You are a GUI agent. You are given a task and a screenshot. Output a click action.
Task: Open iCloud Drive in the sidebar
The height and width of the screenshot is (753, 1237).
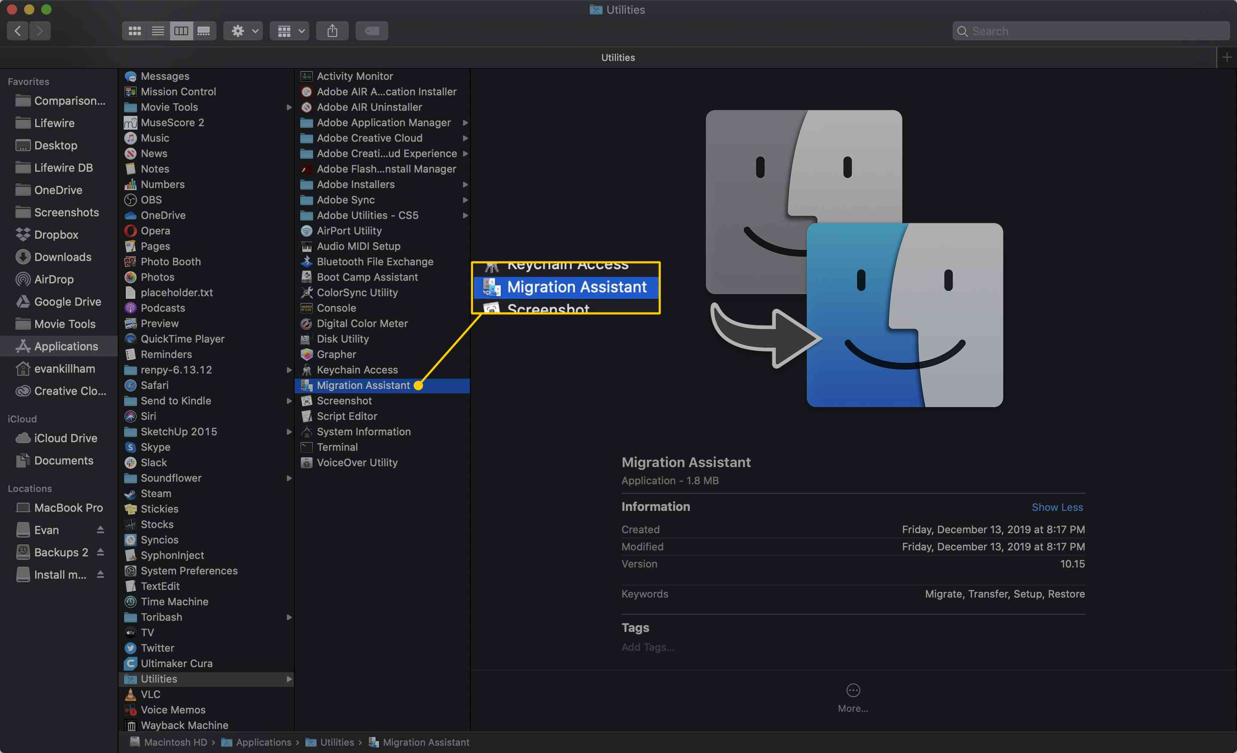click(59, 438)
